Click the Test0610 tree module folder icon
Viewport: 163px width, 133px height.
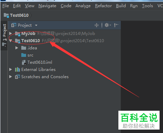tap(18, 41)
